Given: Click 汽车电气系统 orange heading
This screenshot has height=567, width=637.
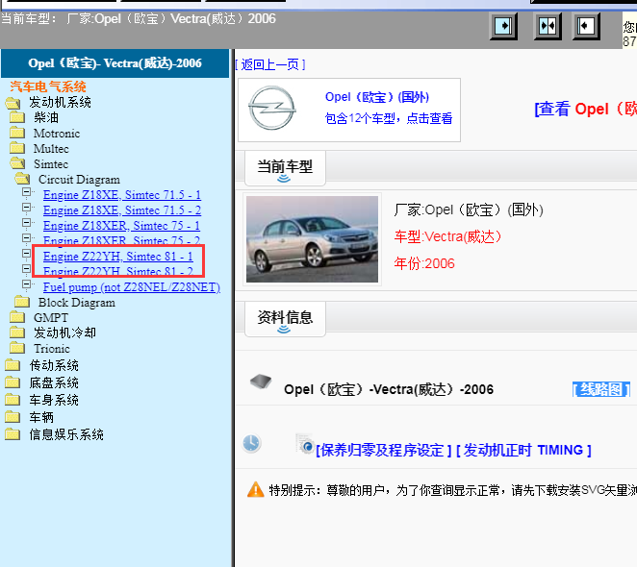Looking at the screenshot, I should pos(48,86).
